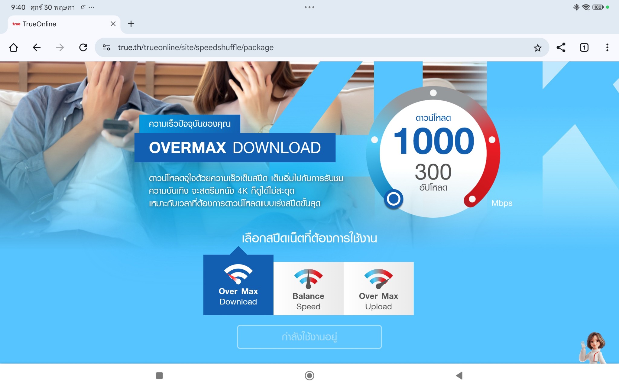Click the กำลังใช้งานอยู่ button

pyautogui.click(x=309, y=337)
